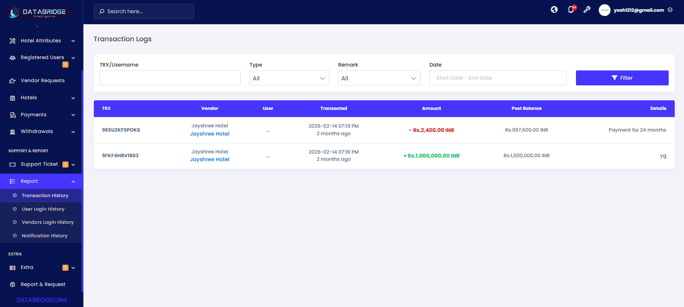Click the Extra sidebar icon
Screen dimensions: 684x307
coord(12,268)
